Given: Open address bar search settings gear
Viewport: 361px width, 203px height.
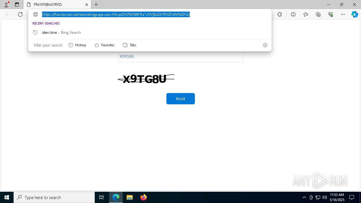Looking at the screenshot, I should pyautogui.click(x=265, y=45).
